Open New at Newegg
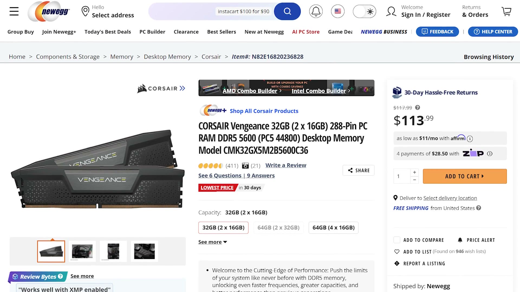520x292 pixels. pyautogui.click(x=264, y=32)
